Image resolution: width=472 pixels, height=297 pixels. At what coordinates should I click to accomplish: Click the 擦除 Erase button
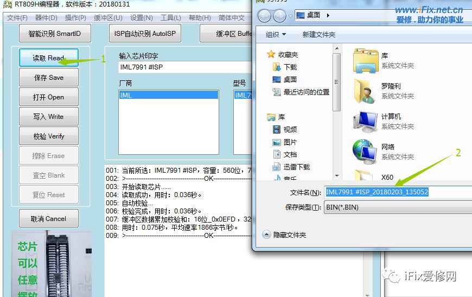[49, 156]
